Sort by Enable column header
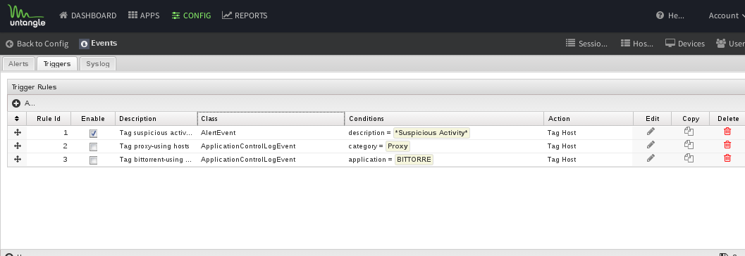 click(x=93, y=119)
